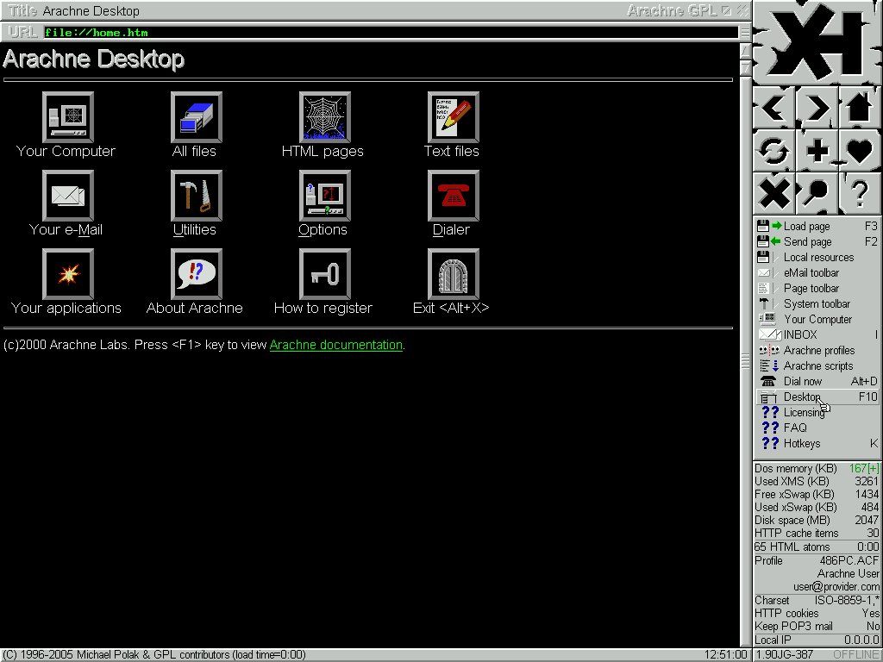Open Arachne scripts entry
The image size is (883, 662).
point(817,365)
